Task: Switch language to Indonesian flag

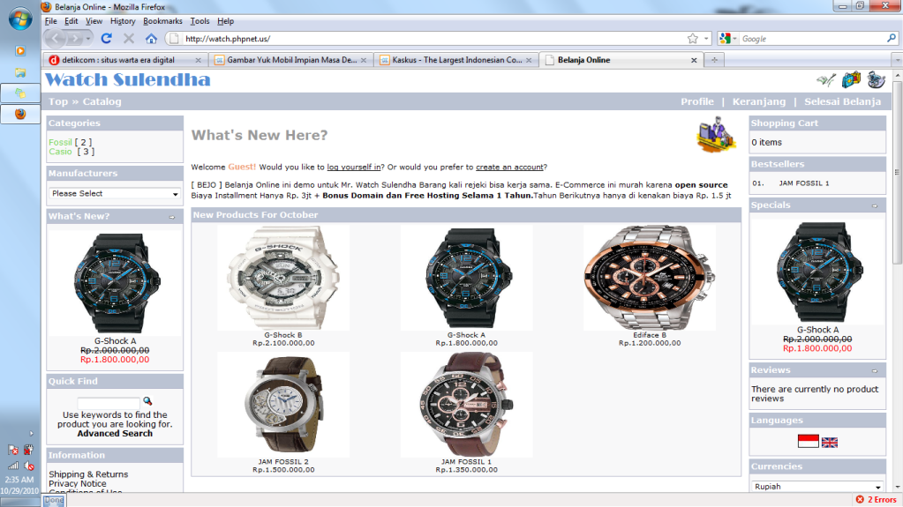Action: (808, 442)
